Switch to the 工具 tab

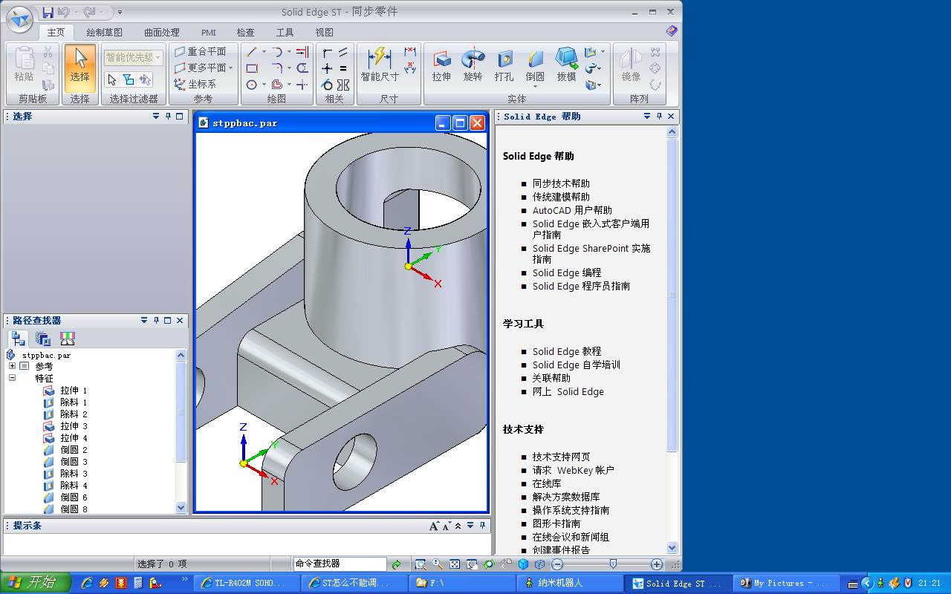pos(285,33)
